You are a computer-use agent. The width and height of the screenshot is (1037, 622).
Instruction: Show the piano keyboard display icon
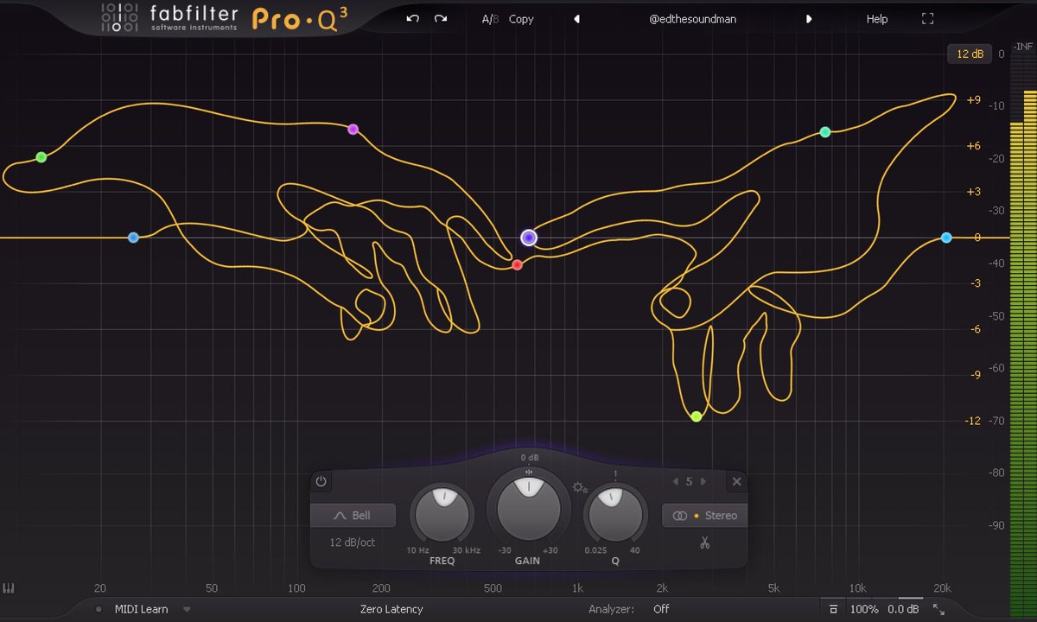pyautogui.click(x=10, y=588)
